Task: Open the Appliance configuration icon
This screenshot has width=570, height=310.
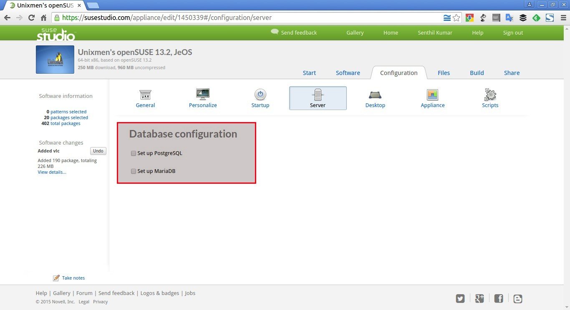Action: pyautogui.click(x=432, y=95)
